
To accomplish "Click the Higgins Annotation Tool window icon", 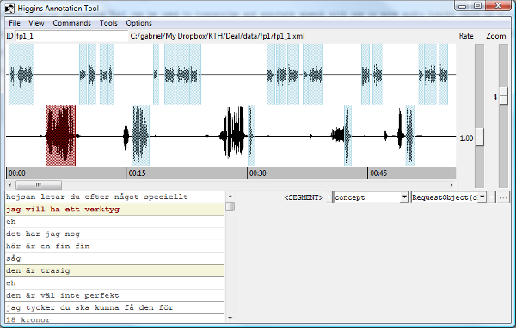I will point(9,9).
